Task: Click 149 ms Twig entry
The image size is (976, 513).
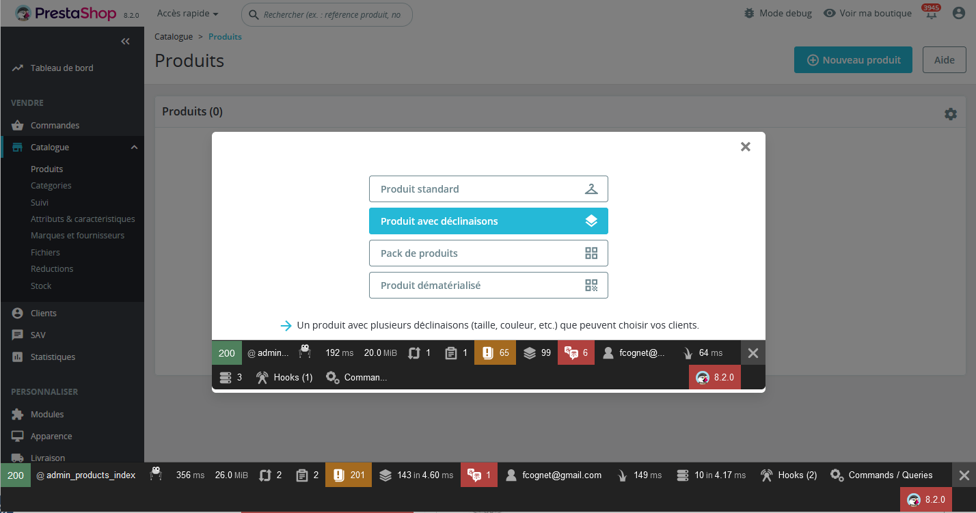Action: tap(640, 475)
